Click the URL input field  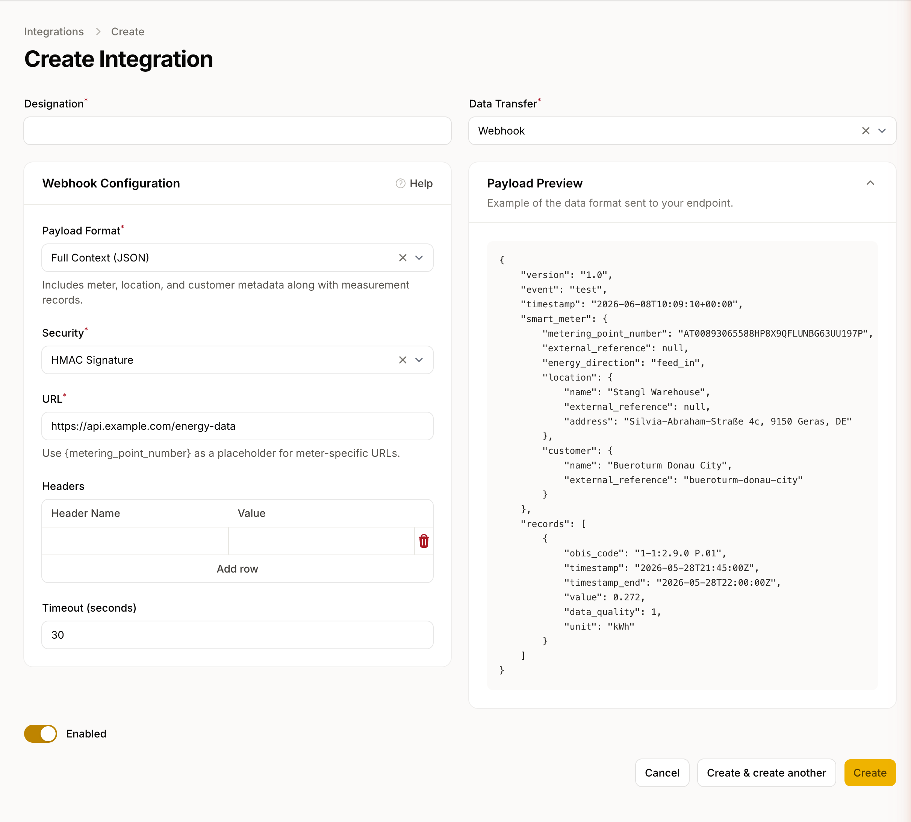coord(238,426)
